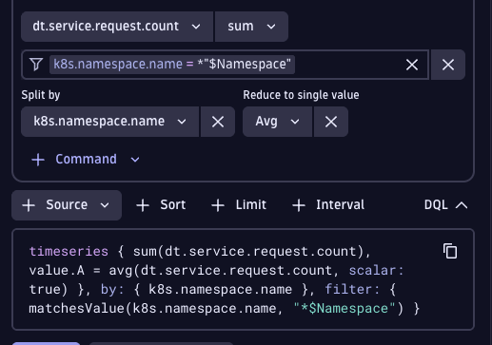Click the plus icon beside Command
This screenshot has width=492, height=345.
pos(38,160)
